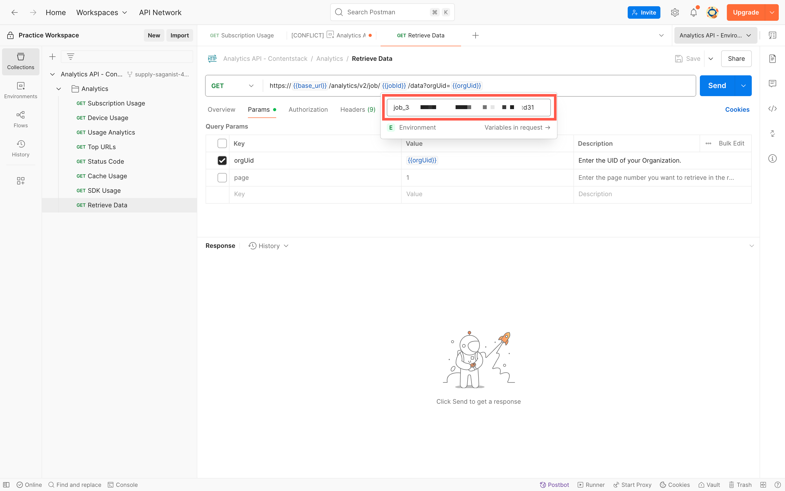The image size is (785, 491).
Task: Open the Send options dropdown arrow
Action: pos(743,86)
